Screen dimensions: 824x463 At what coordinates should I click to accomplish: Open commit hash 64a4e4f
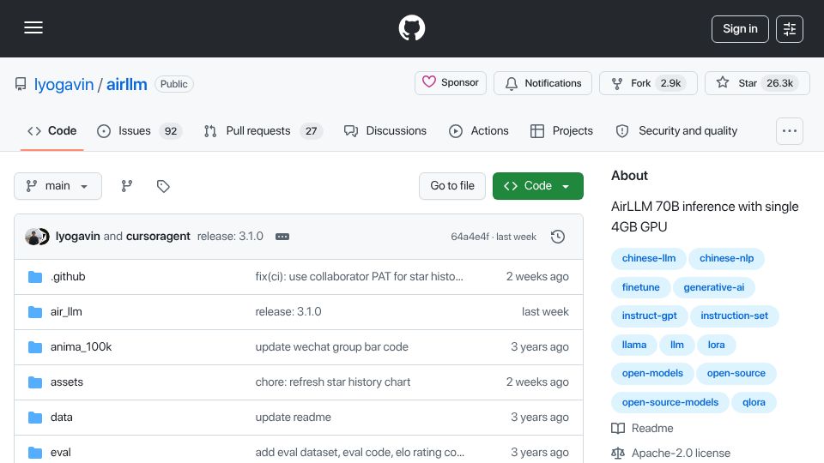470,237
